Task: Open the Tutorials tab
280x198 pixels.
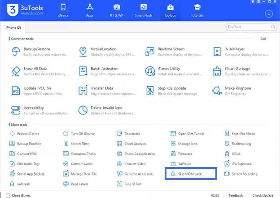Action: 197,11
